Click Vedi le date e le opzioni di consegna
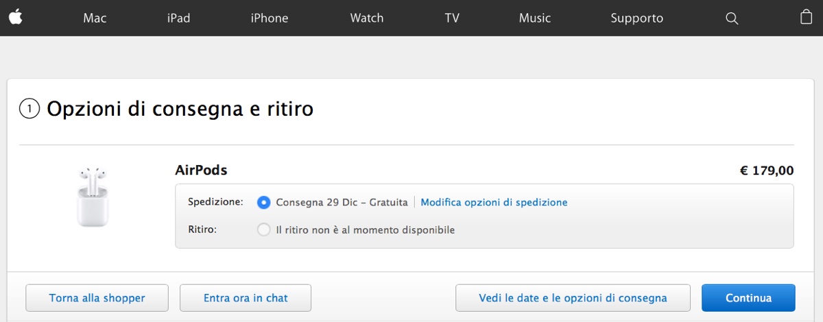This screenshot has height=322, width=823. pos(573,298)
